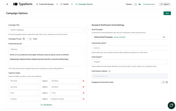Image resolution: width=176 pixels, height=111 pixels.
Task: Click the Email Sender Address field
Action: tap(130, 76)
